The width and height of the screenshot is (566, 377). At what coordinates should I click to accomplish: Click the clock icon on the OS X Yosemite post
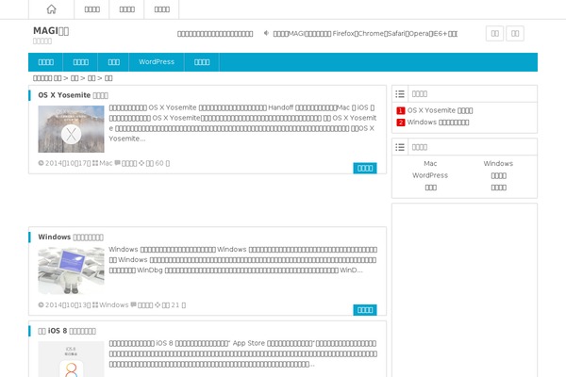point(41,163)
